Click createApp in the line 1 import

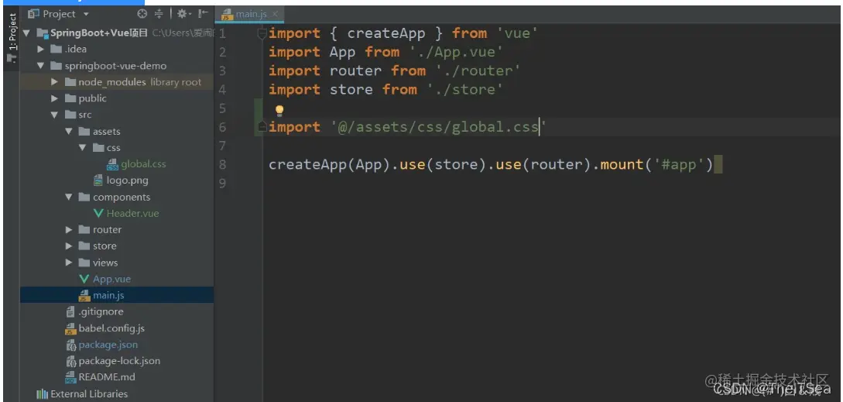click(386, 33)
